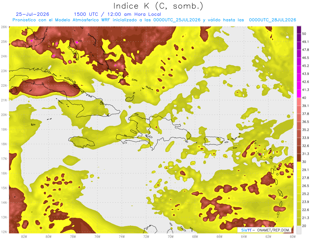Click the 62W longitude label

(268, 237)
